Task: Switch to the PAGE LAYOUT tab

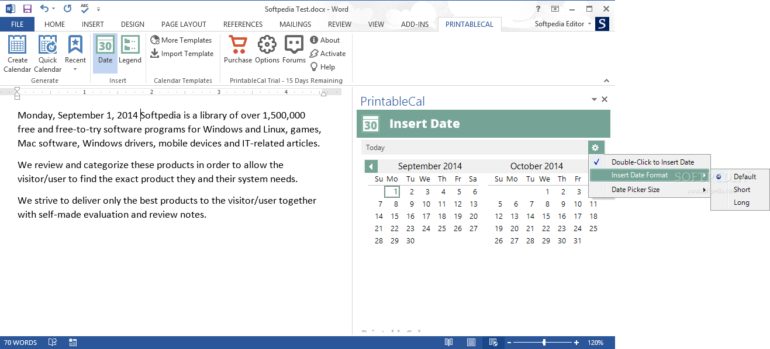Action: point(184,25)
